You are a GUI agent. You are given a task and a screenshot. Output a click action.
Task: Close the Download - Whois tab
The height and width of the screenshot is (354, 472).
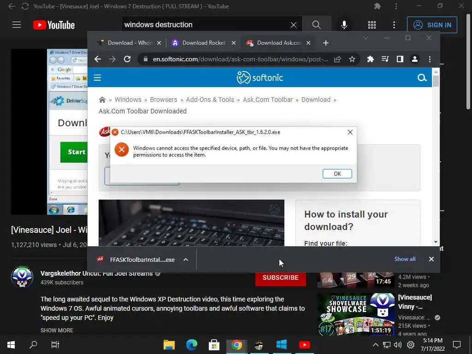(159, 43)
